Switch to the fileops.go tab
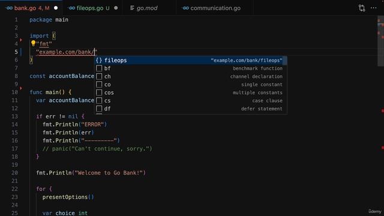This screenshot has height=216, width=384. [93, 8]
